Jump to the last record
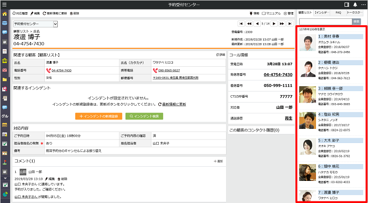The height and width of the screenshot is (203, 368). pyautogui.click(x=290, y=24)
